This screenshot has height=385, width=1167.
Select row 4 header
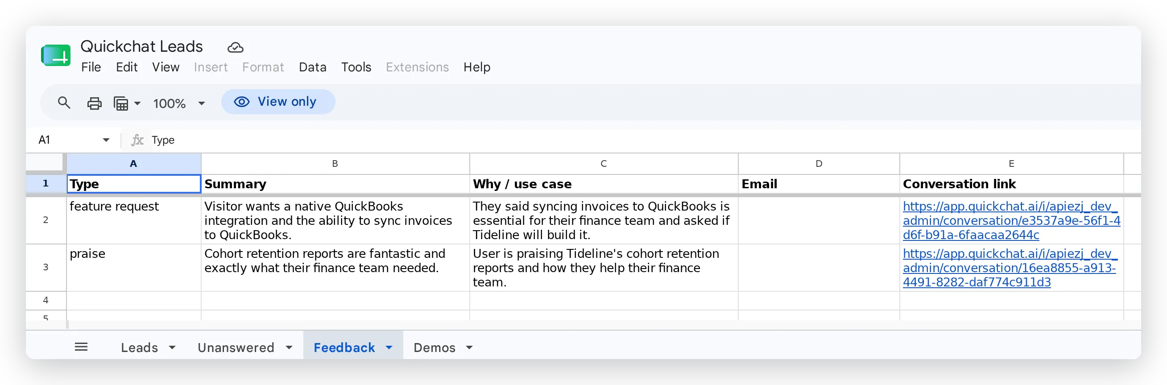coord(46,300)
